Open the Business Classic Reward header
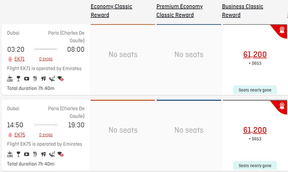The width and height of the screenshot is (288, 172). pyautogui.click(x=242, y=11)
